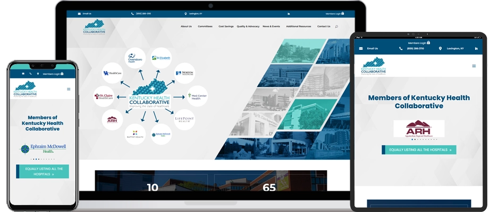498x212 pixels.
Task: Open LinkedIn icon on the laptop screen
Action: click(x=289, y=14)
